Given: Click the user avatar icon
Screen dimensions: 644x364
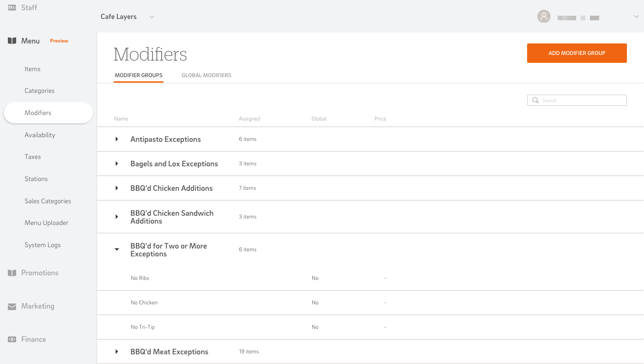Looking at the screenshot, I should coord(544,17).
